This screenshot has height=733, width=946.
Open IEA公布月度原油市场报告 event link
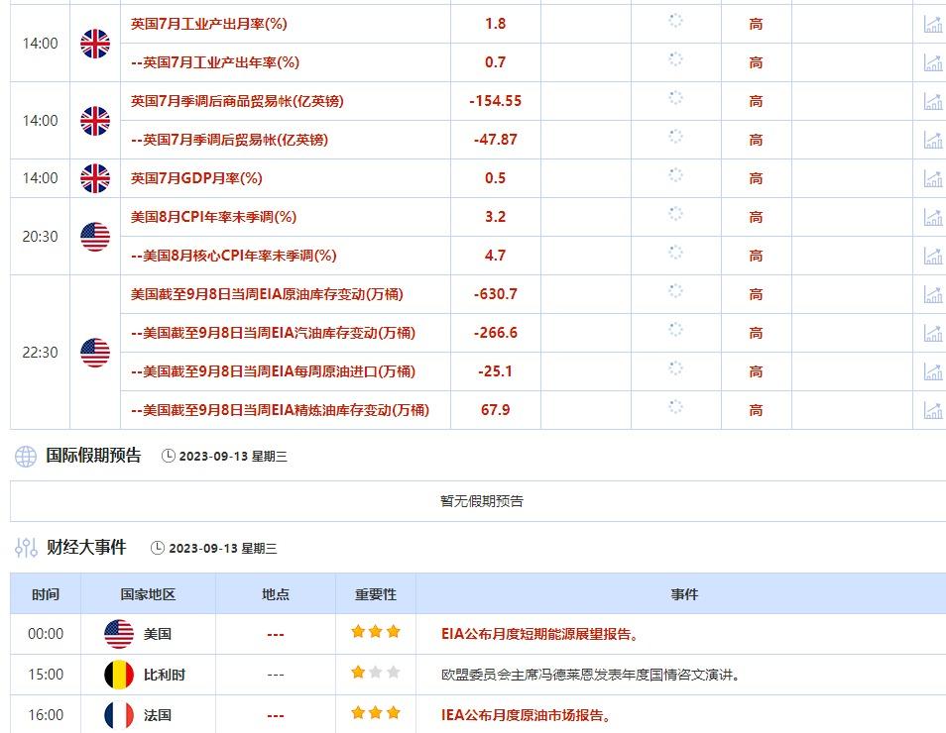[526, 715]
